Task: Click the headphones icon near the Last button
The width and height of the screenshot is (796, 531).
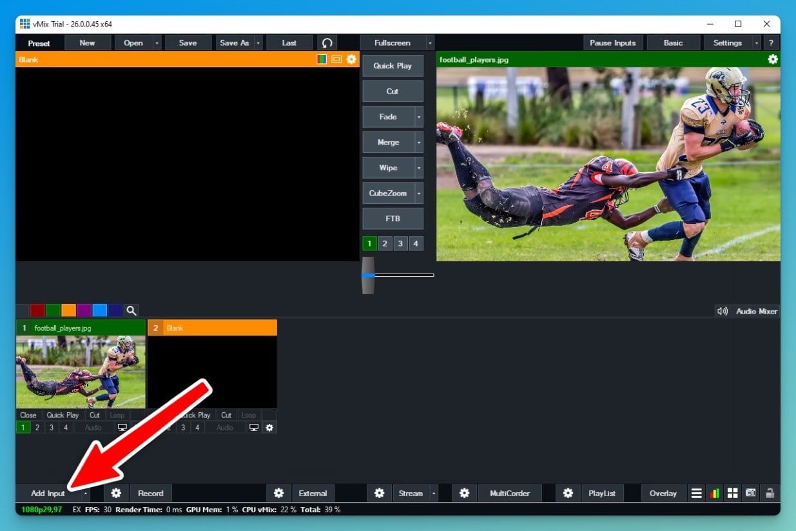Action: pyautogui.click(x=326, y=43)
